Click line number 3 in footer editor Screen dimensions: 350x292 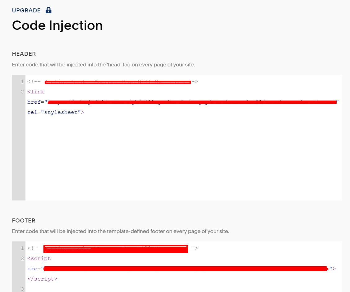[22, 289]
